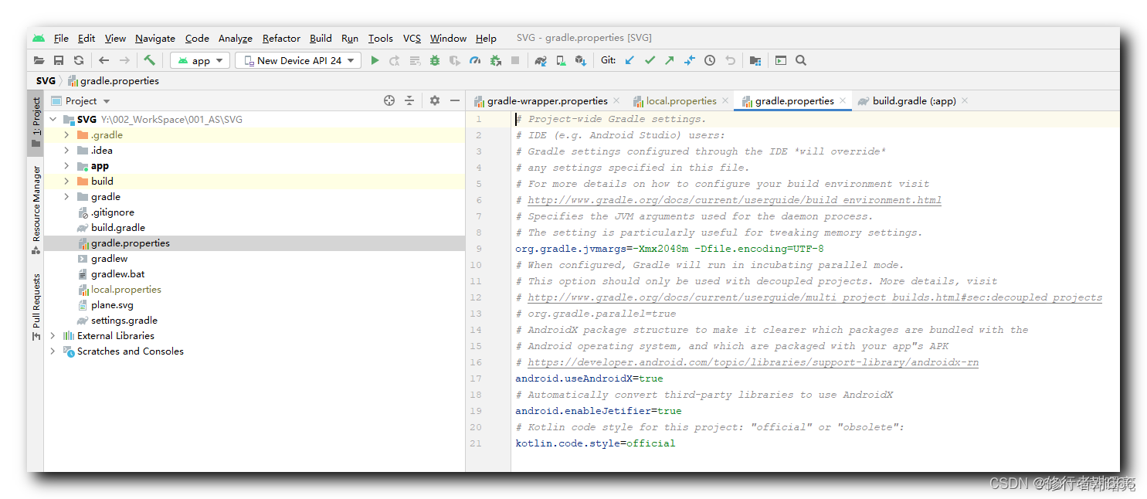Click the Git commit checkmark icon

pyautogui.click(x=650, y=60)
